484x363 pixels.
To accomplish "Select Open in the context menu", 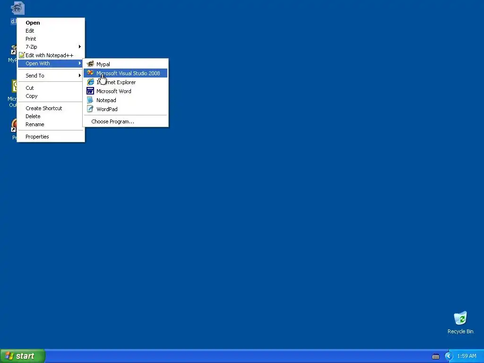I will [51, 23].
